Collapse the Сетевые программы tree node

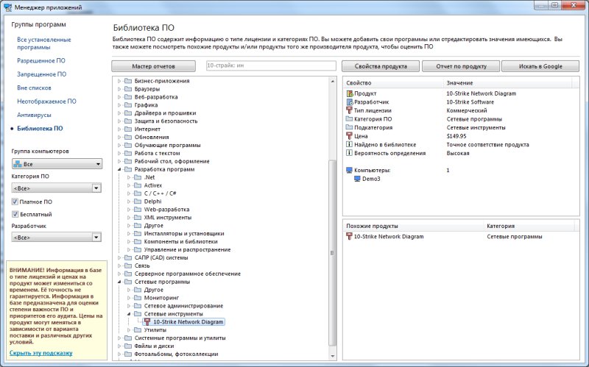pos(119,282)
